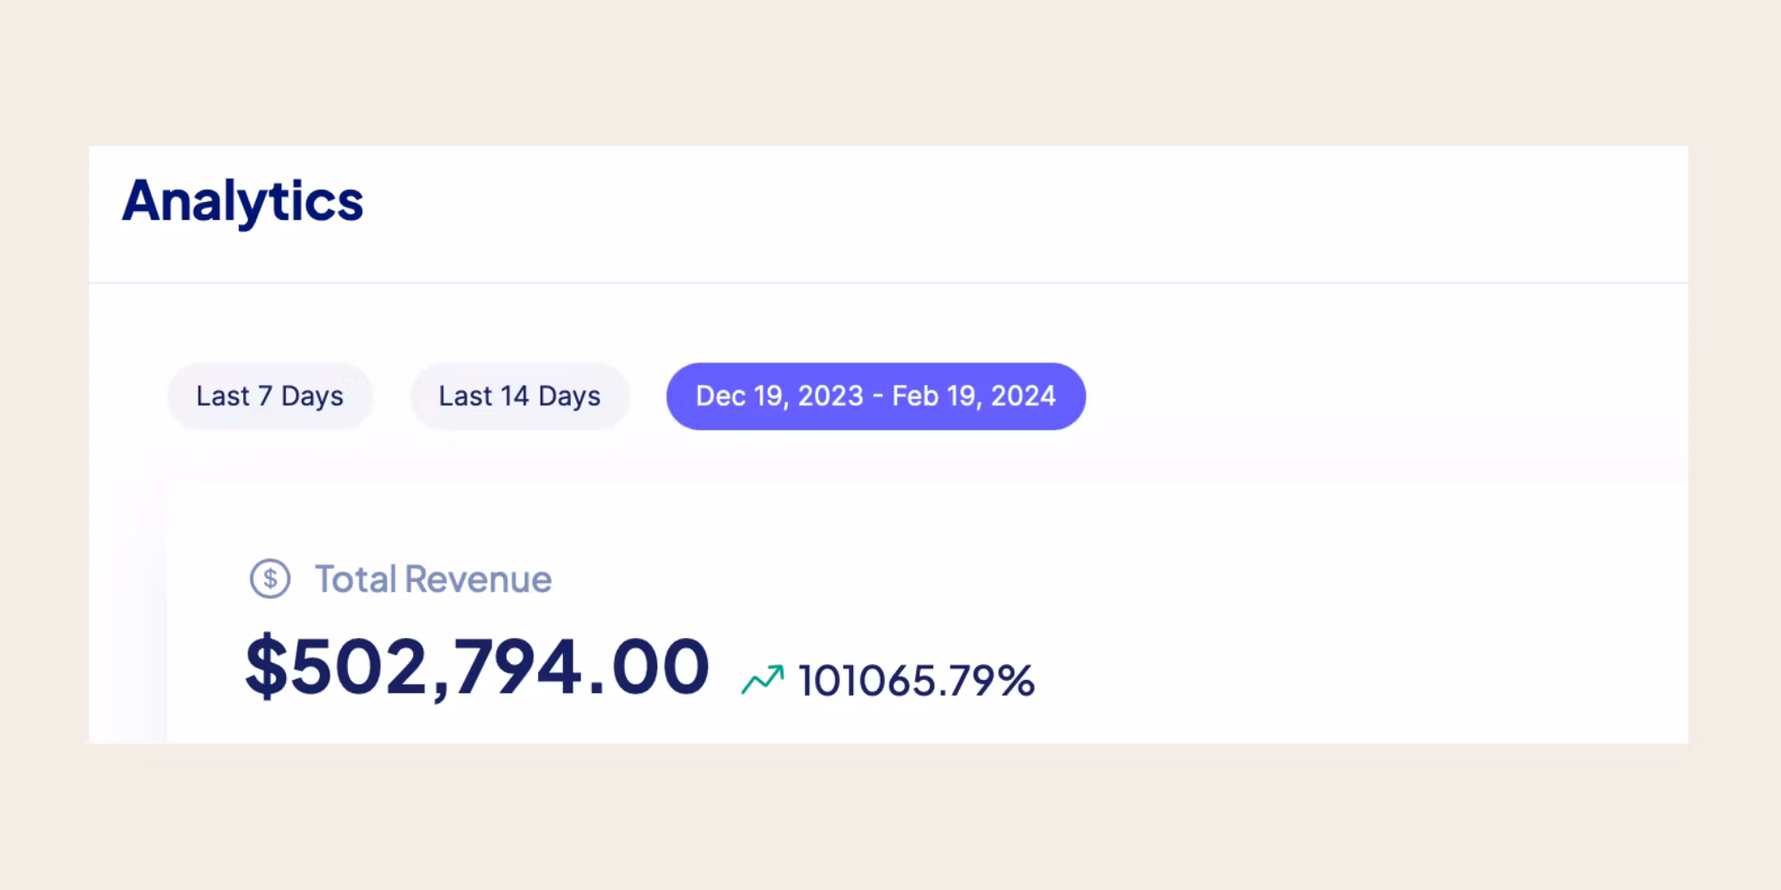Click the green upward trend arrow icon
Image resolution: width=1781 pixels, height=890 pixels.
(762, 680)
